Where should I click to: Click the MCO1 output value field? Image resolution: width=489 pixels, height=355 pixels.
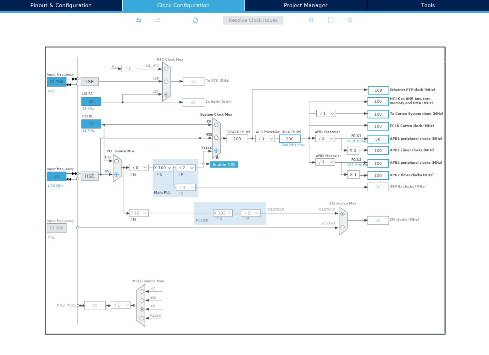pyautogui.click(x=95, y=306)
